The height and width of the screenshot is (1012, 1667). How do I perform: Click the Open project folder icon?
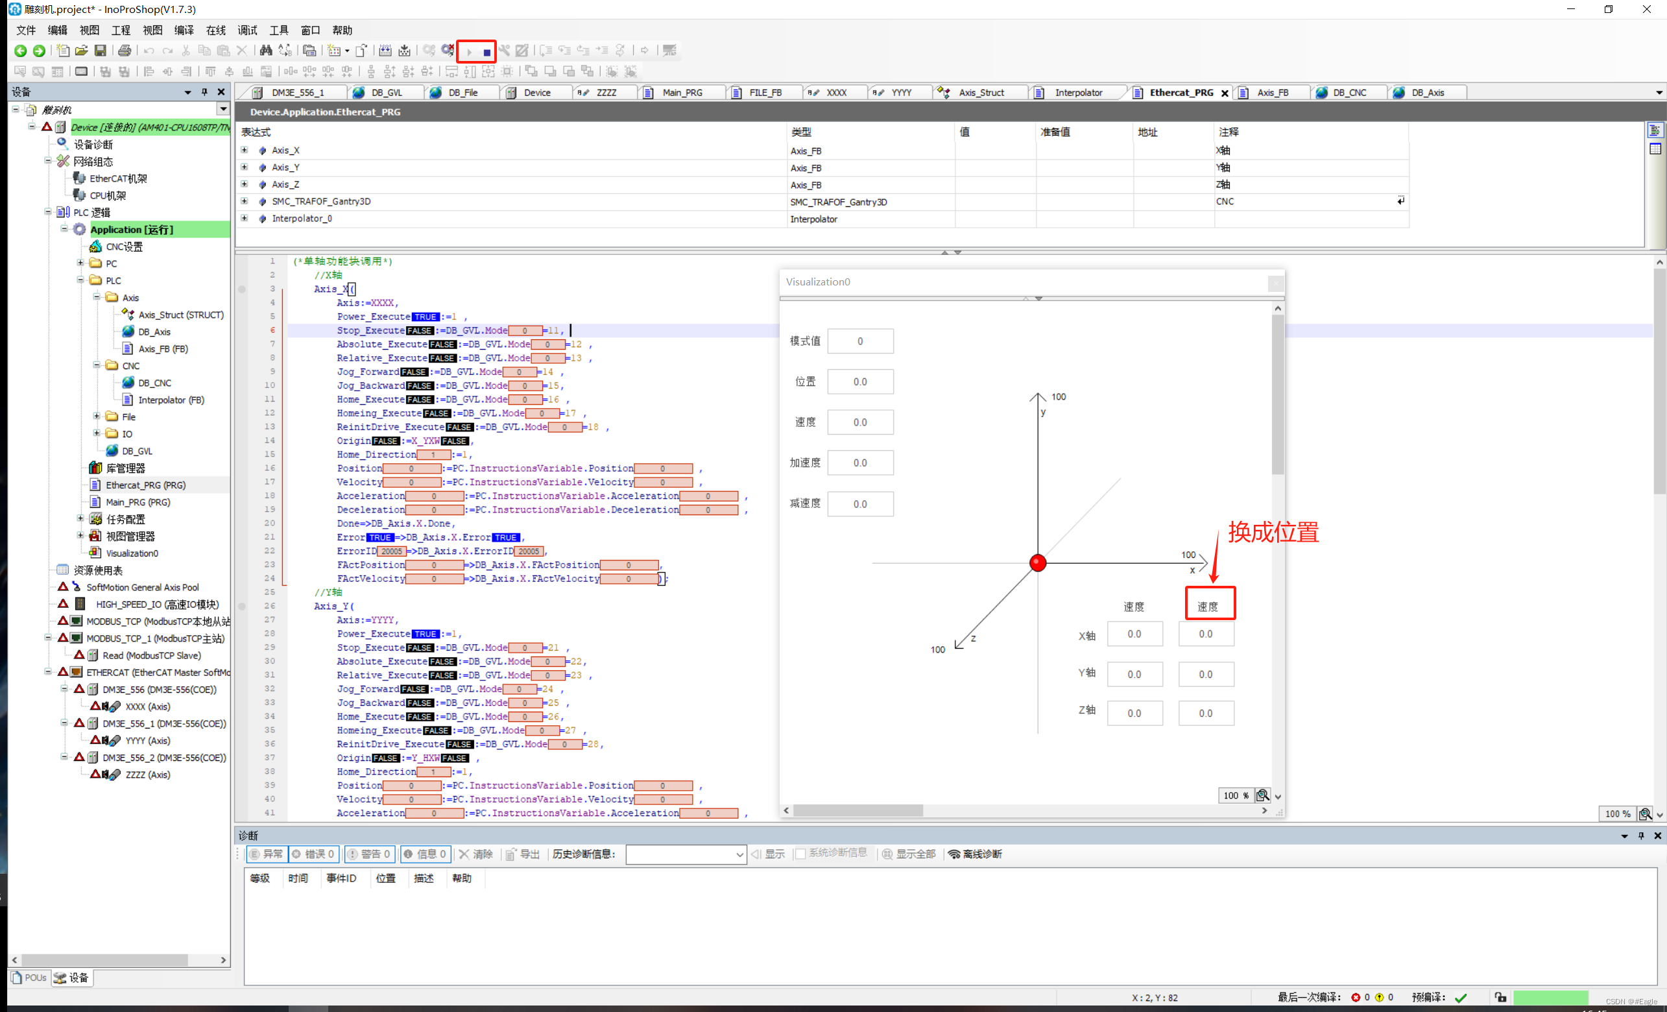tap(81, 51)
